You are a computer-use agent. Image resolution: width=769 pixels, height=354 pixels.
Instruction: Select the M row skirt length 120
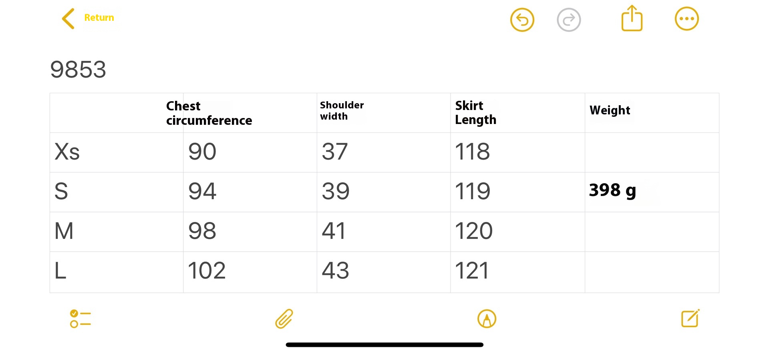pyautogui.click(x=474, y=231)
